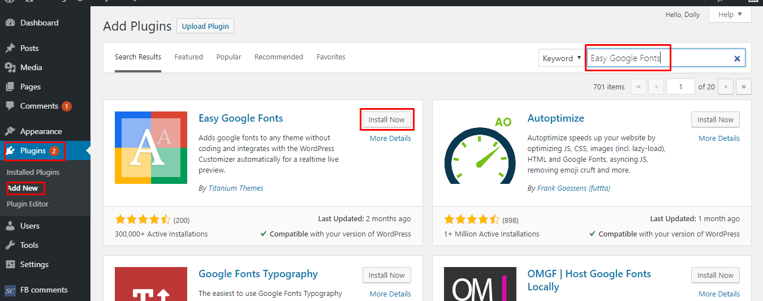The width and height of the screenshot is (763, 301).
Task: Click the 300,000+ Active Installations text
Action: pyautogui.click(x=161, y=234)
